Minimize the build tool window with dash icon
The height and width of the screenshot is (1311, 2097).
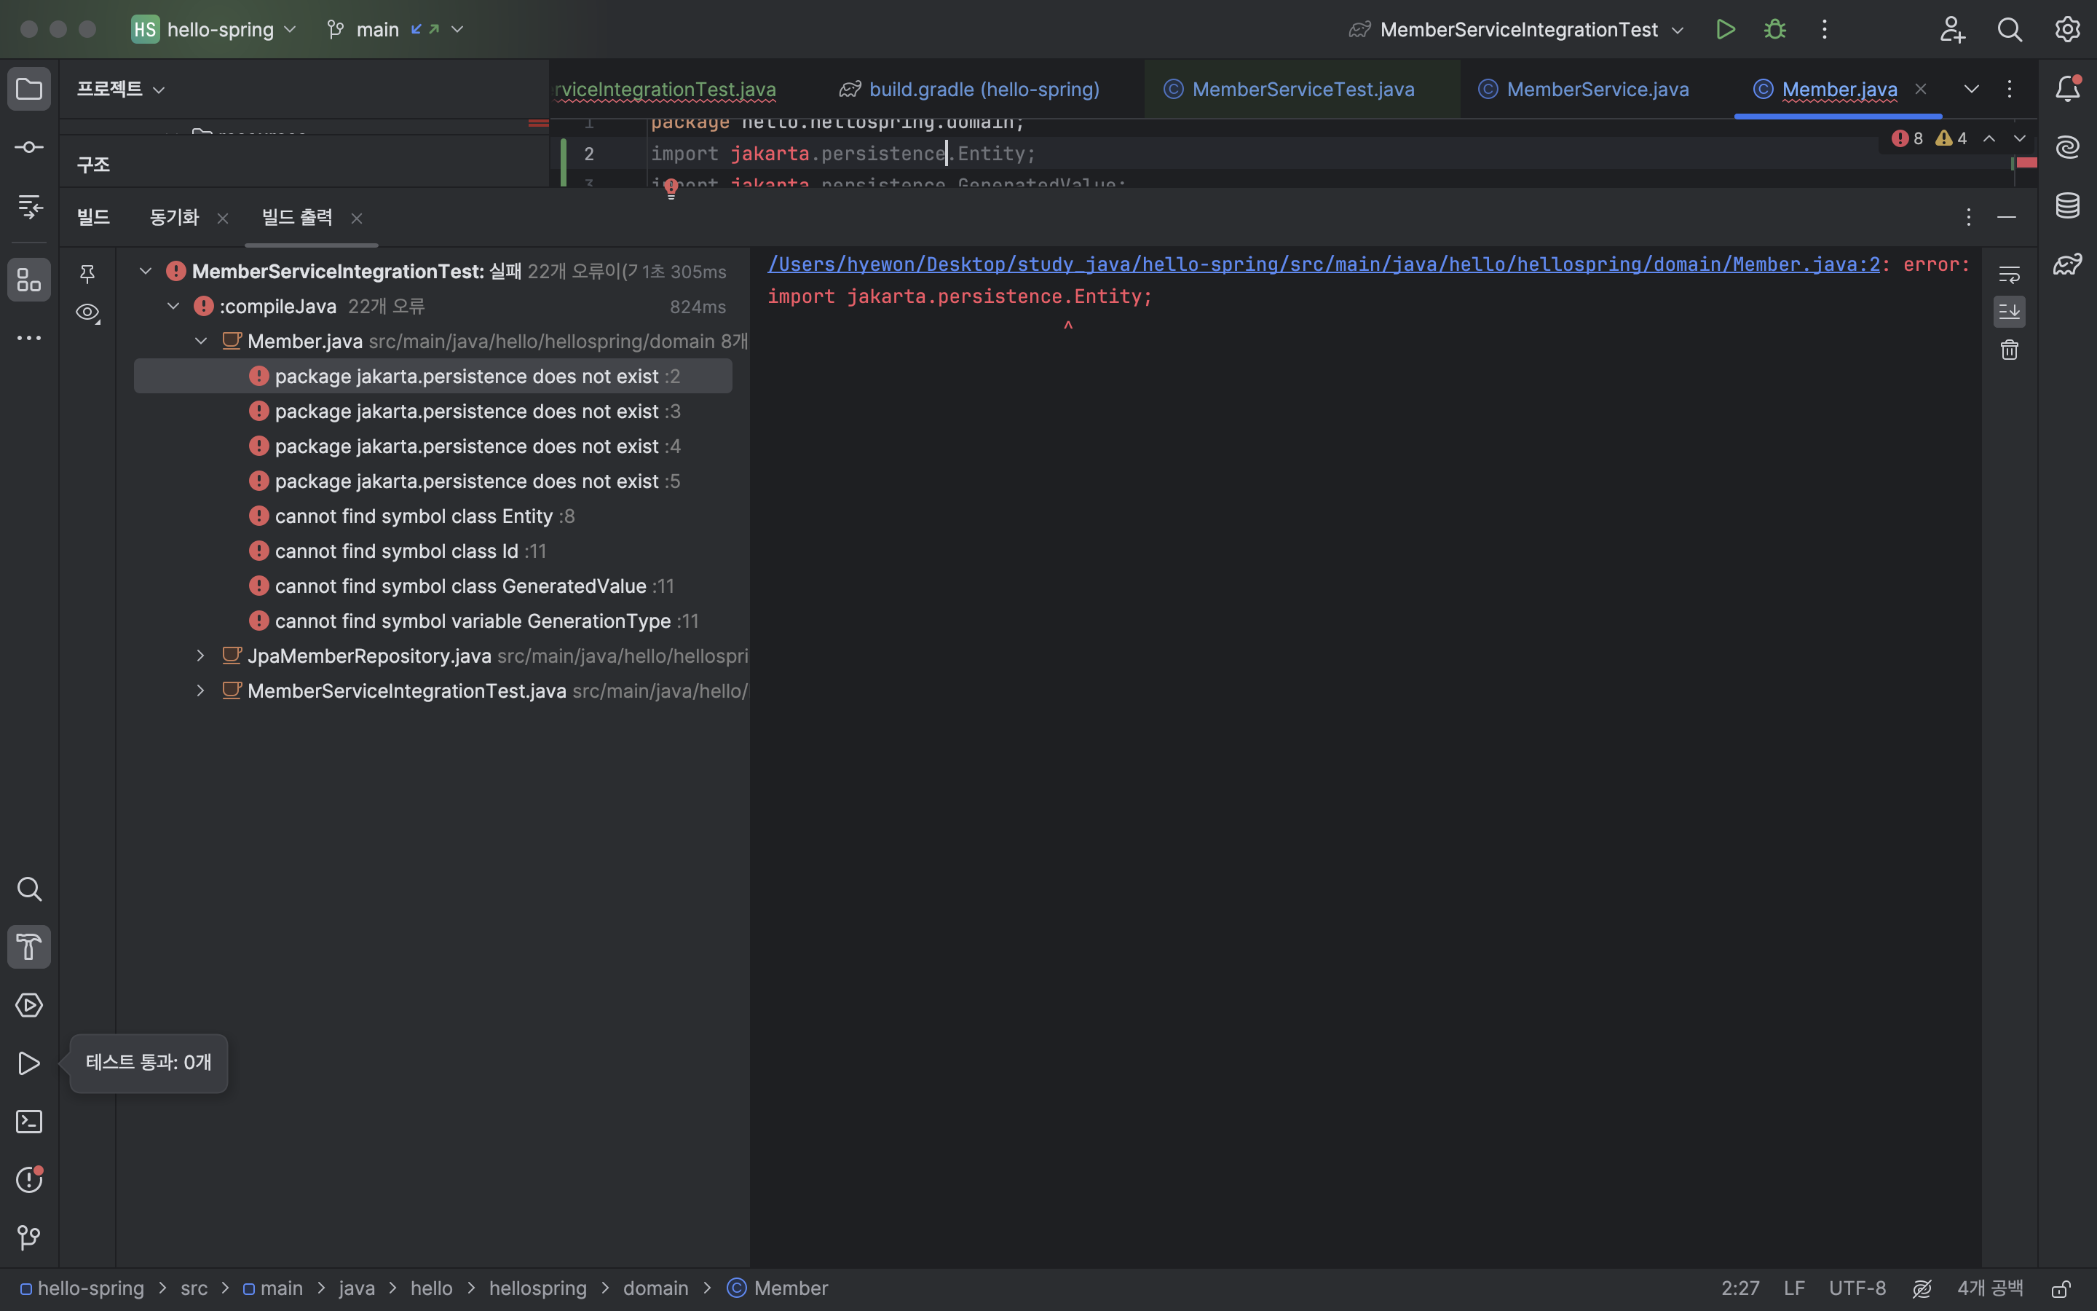[2007, 217]
